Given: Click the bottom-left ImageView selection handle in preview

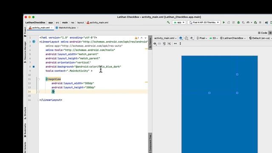Looking at the screenshot, I should [x=210, y=93].
